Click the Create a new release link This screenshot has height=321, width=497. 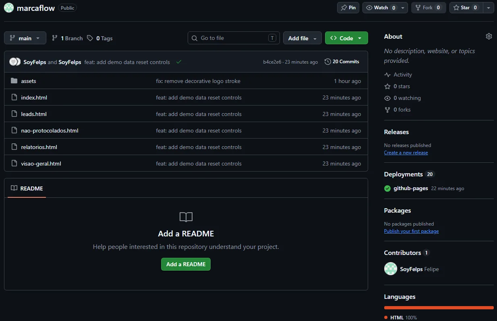(406, 153)
